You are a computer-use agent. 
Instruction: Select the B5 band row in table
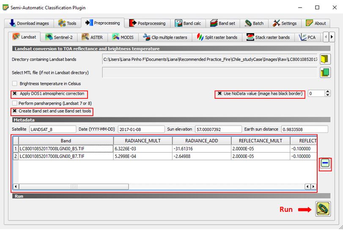pyautogui.click(x=66, y=149)
